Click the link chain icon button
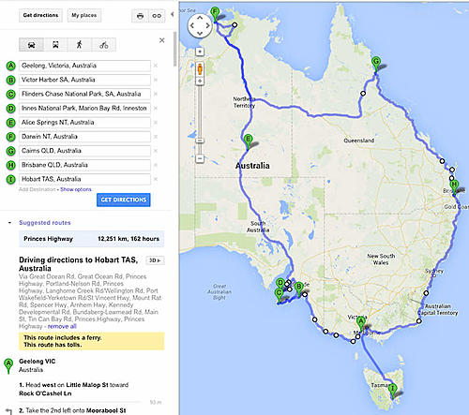The width and height of the screenshot is (469, 415). click(x=157, y=16)
